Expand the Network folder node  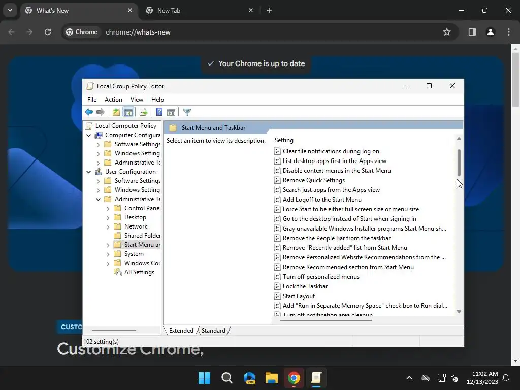click(108, 227)
